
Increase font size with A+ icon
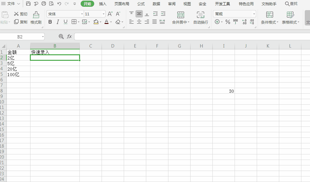tap(110, 14)
